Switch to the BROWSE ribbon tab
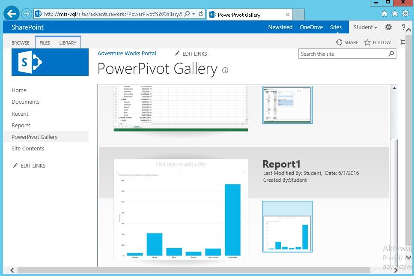414x276 pixels. click(x=20, y=43)
